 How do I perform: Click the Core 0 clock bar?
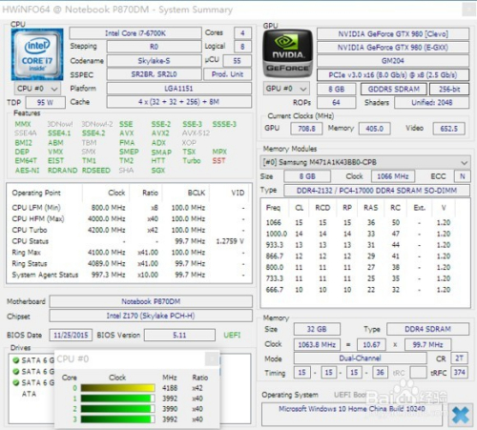(117, 388)
